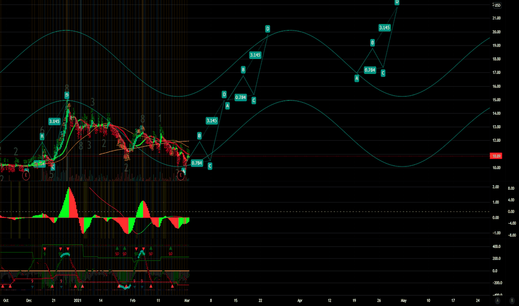Select the C point label at the 15.00 level
This screenshot has height=306, width=519.
point(254,100)
